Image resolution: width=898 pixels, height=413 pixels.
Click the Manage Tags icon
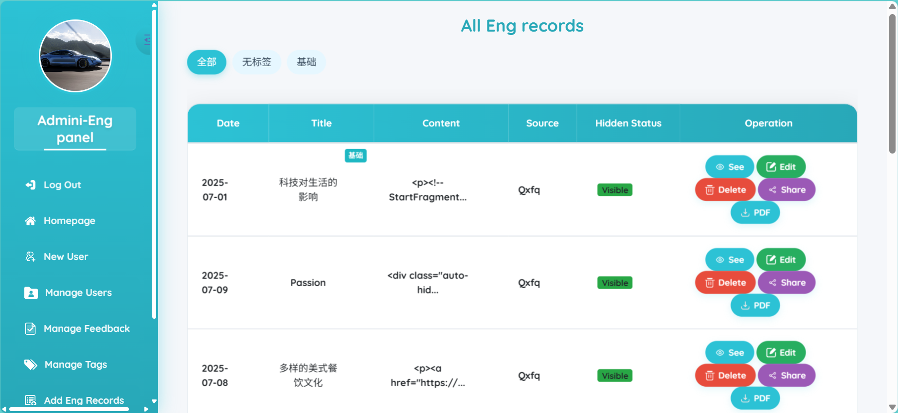tap(31, 364)
